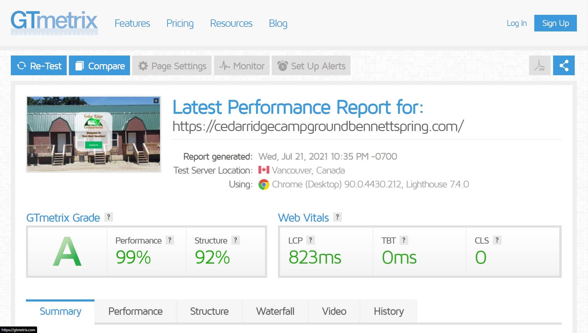Click the GTmetrix logo
The image size is (588, 333).
(54, 22)
